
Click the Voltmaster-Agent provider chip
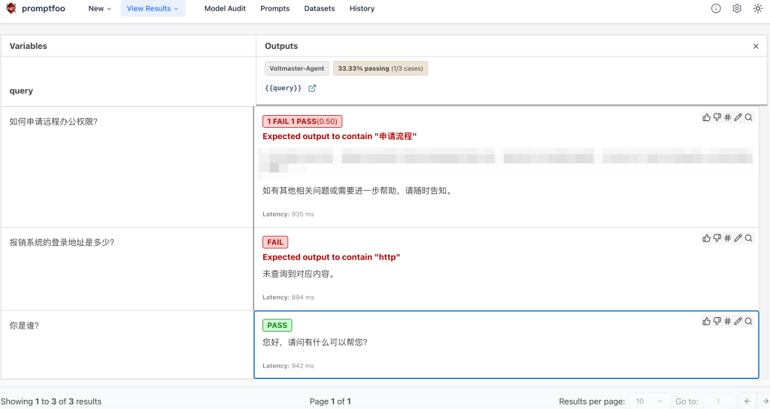coord(297,68)
